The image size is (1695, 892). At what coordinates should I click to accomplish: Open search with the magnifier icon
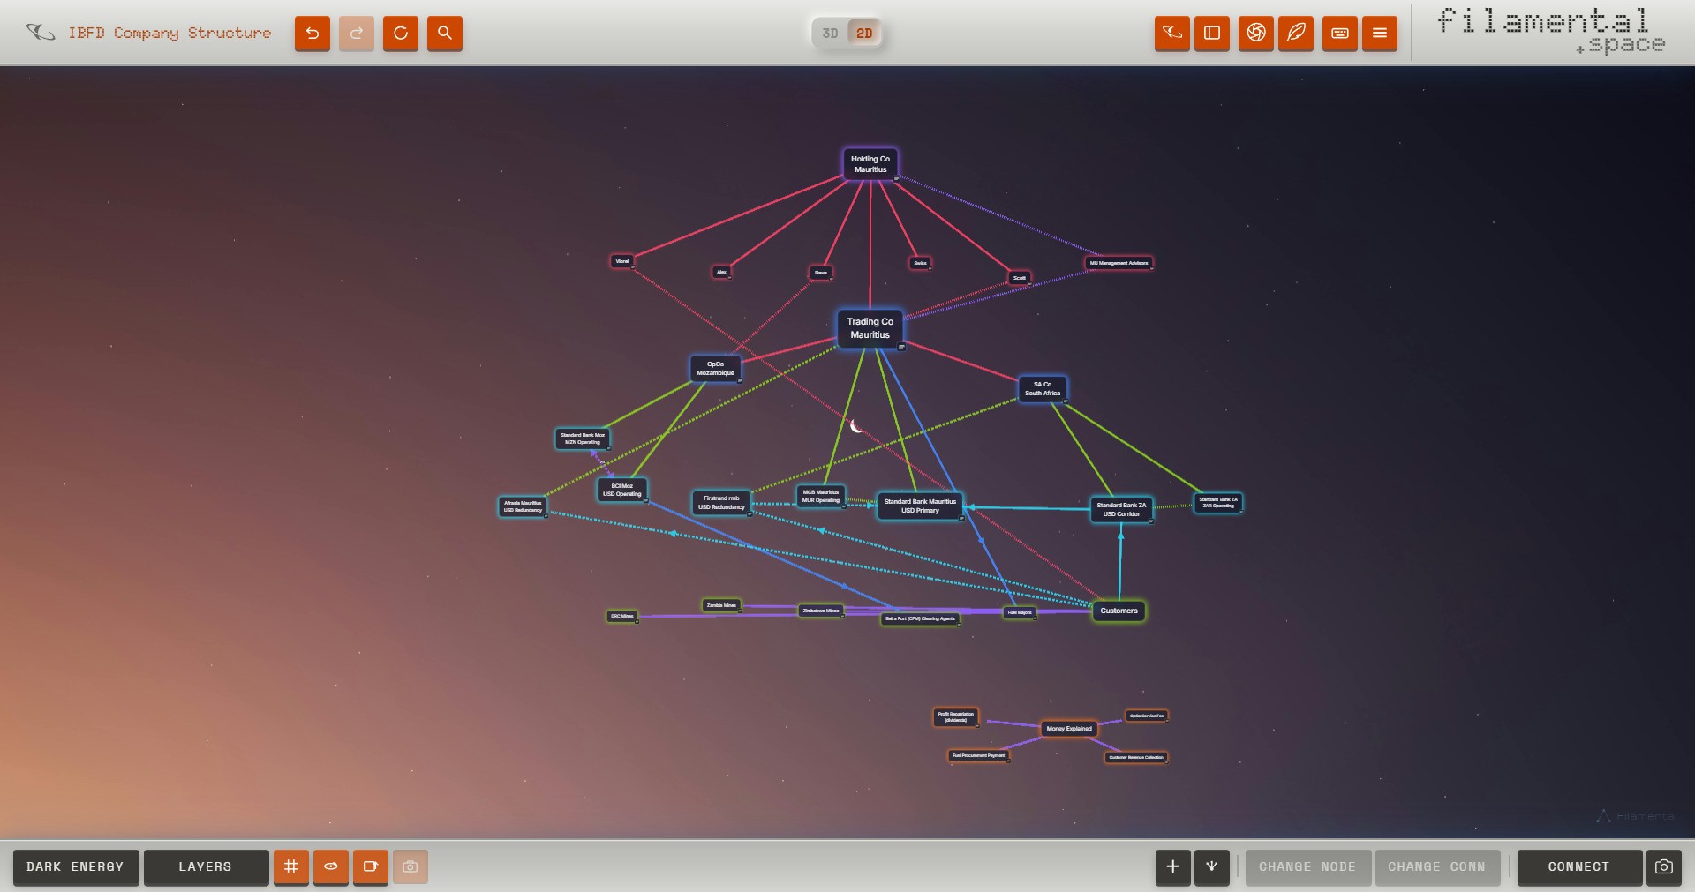pyautogui.click(x=444, y=34)
